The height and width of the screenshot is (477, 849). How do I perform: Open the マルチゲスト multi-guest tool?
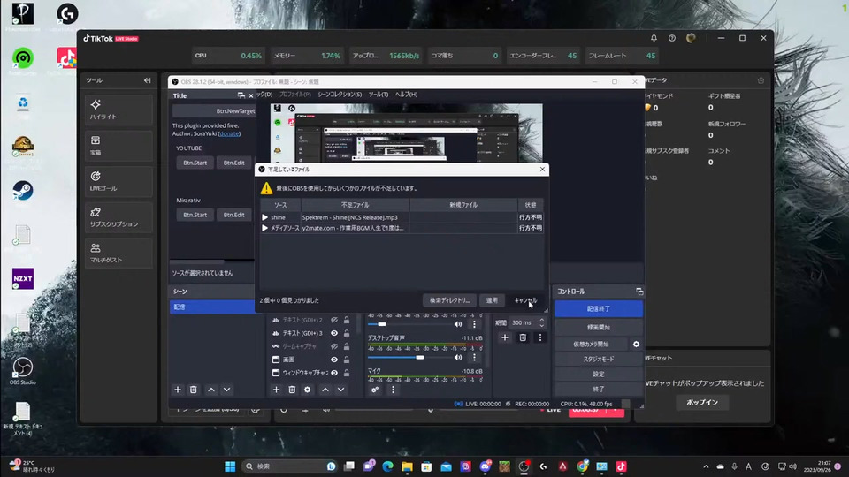click(119, 254)
